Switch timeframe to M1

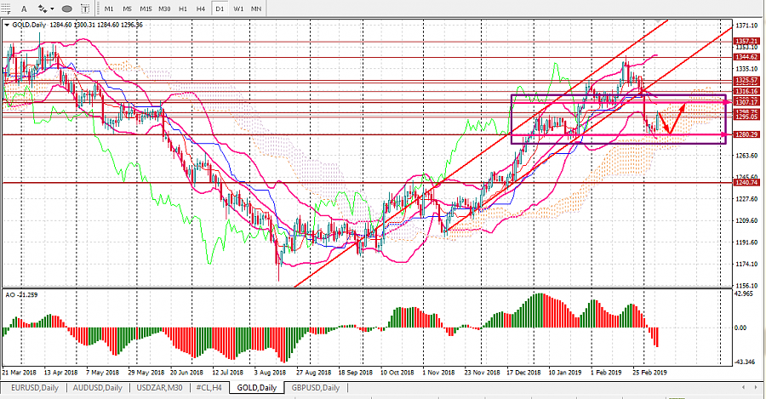[109, 9]
